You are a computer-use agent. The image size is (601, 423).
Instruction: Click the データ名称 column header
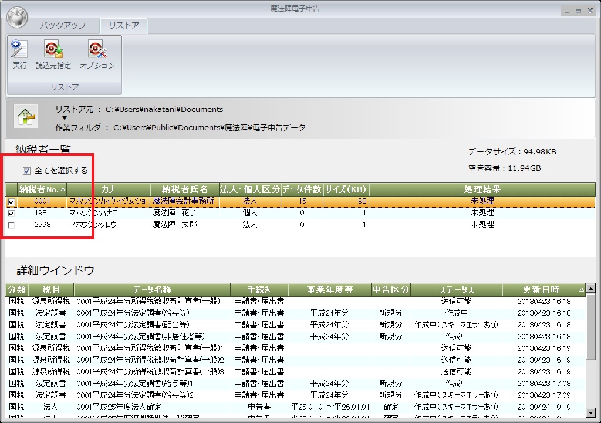pyautogui.click(x=152, y=290)
